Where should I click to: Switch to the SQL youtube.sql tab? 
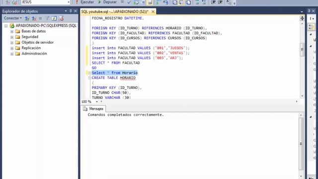[115, 11]
